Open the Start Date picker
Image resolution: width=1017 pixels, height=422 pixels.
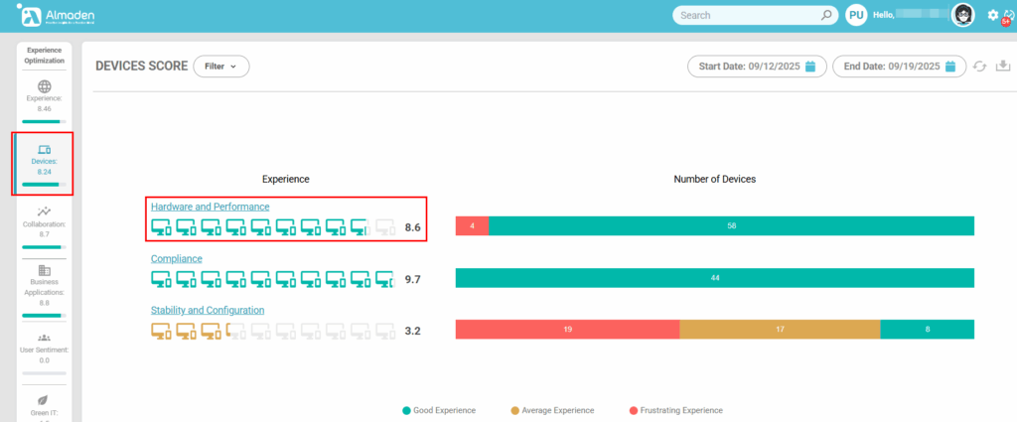point(757,67)
